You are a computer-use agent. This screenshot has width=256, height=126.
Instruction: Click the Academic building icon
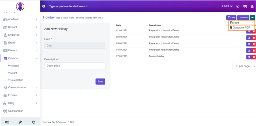coord(5,19)
